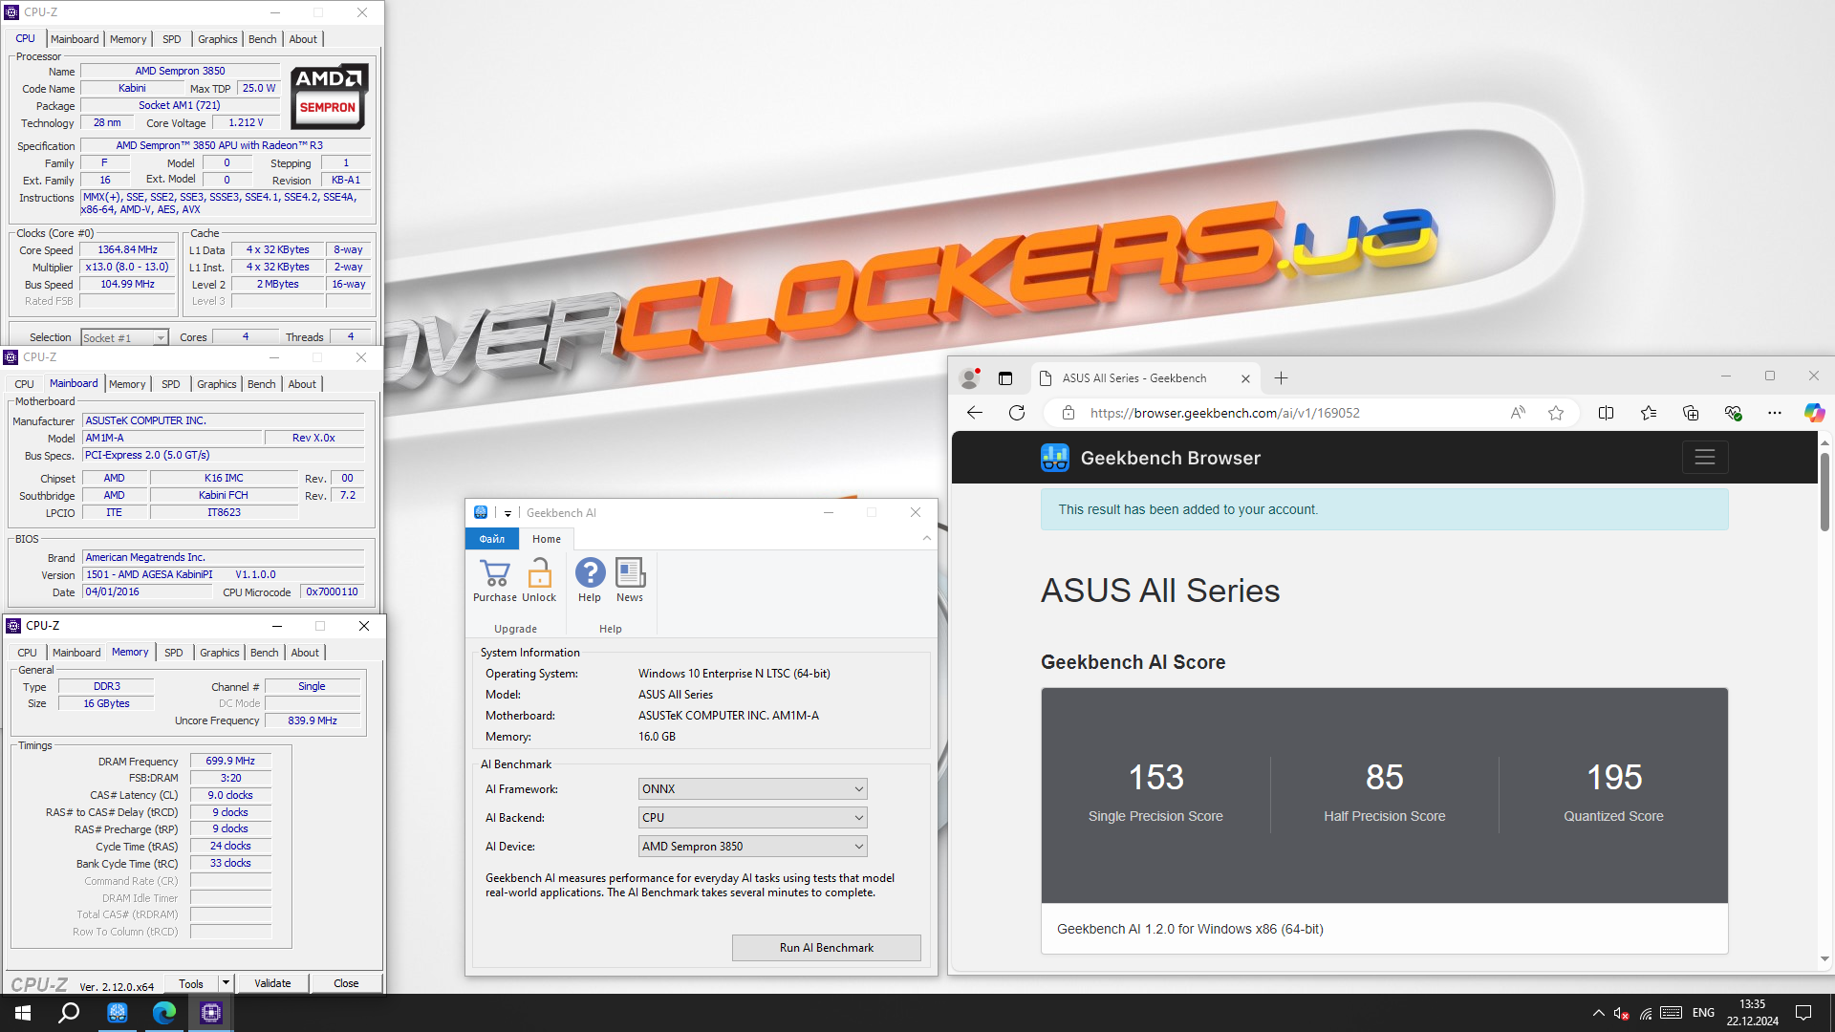Open the Файл menu in Geekbench AI
Viewport: 1835px width, 1032px height.
click(x=491, y=539)
